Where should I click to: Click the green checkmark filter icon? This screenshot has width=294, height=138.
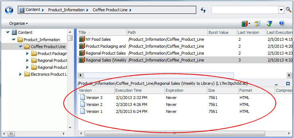(270, 23)
